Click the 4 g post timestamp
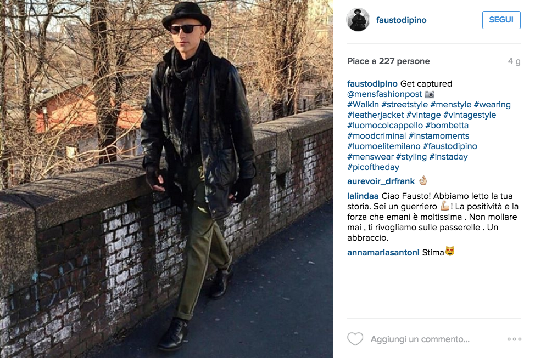This screenshot has height=358, width=535. pyautogui.click(x=514, y=61)
